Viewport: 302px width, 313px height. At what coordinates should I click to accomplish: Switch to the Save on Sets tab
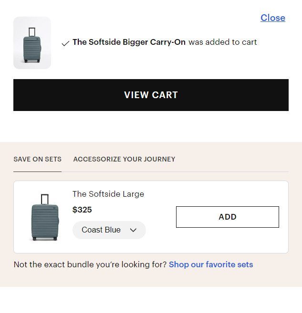(37, 159)
